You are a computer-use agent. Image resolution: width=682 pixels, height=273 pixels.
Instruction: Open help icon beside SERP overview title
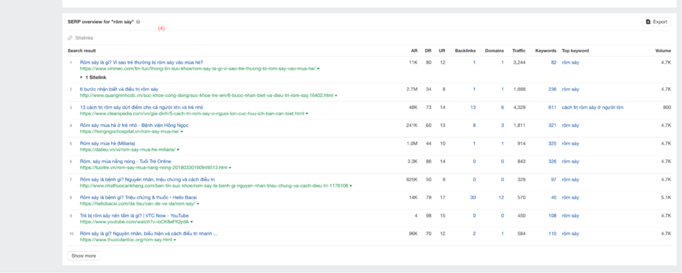point(138,22)
